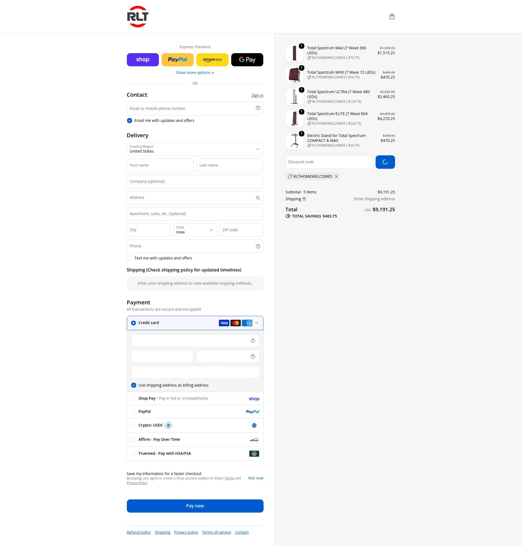Click the Google Pay express button
Screen dimensions: 526x546
pos(247,60)
